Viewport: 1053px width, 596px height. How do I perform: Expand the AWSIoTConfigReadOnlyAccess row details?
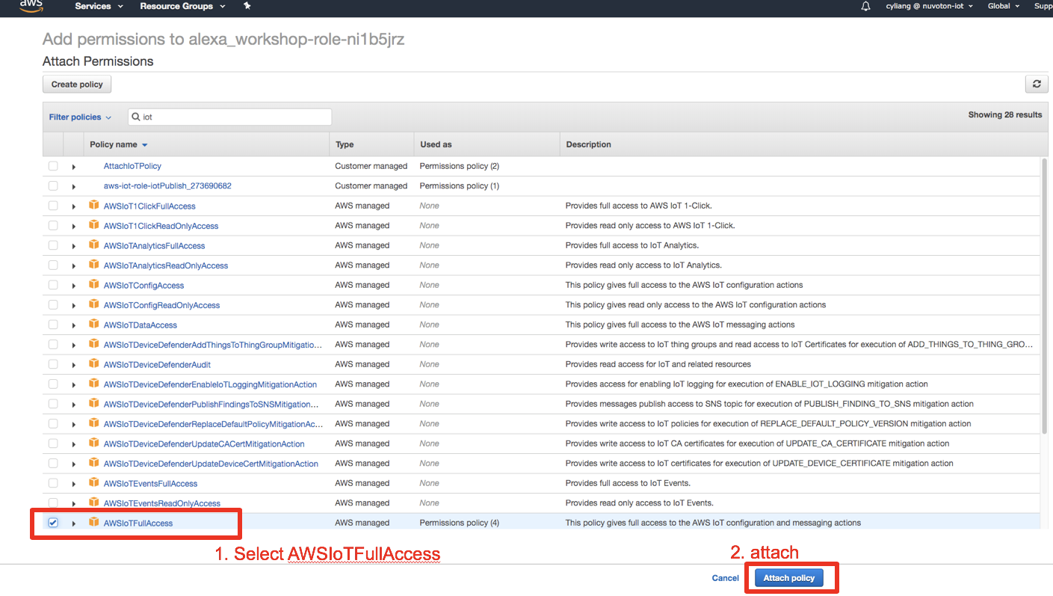click(74, 305)
